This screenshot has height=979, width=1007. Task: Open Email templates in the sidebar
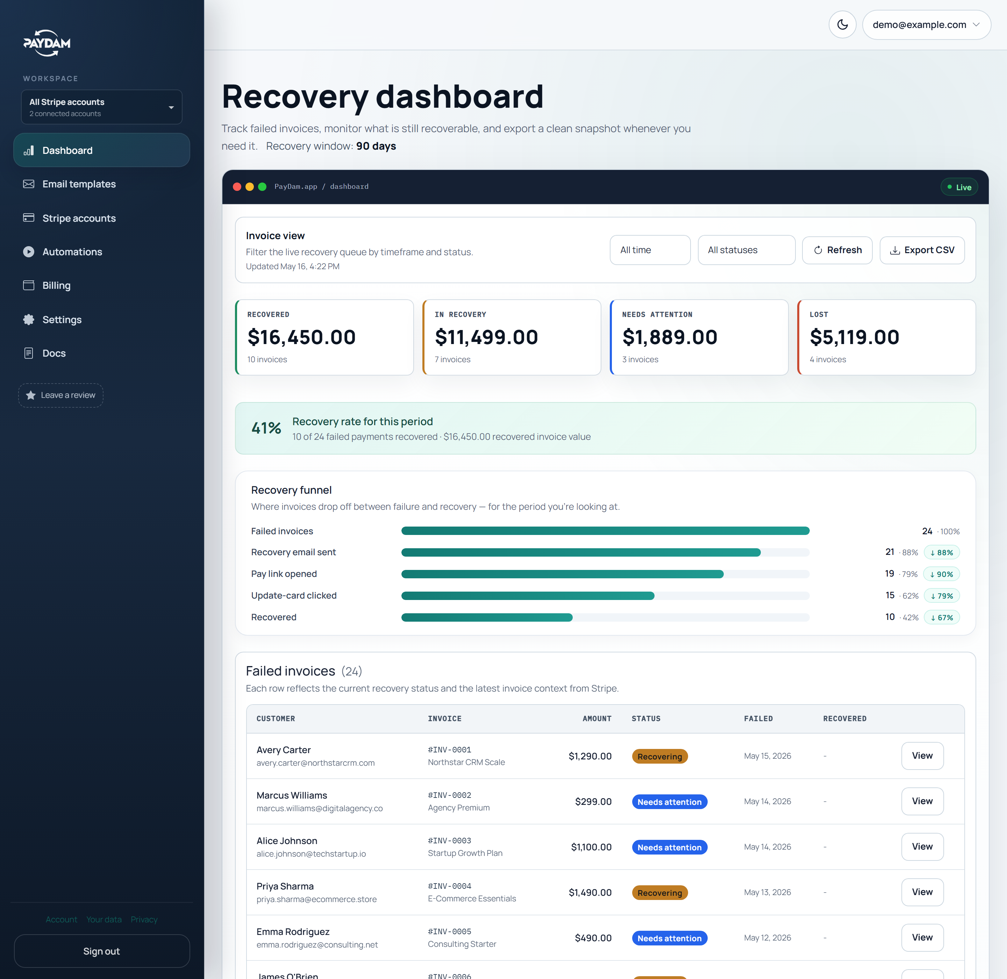102,184
